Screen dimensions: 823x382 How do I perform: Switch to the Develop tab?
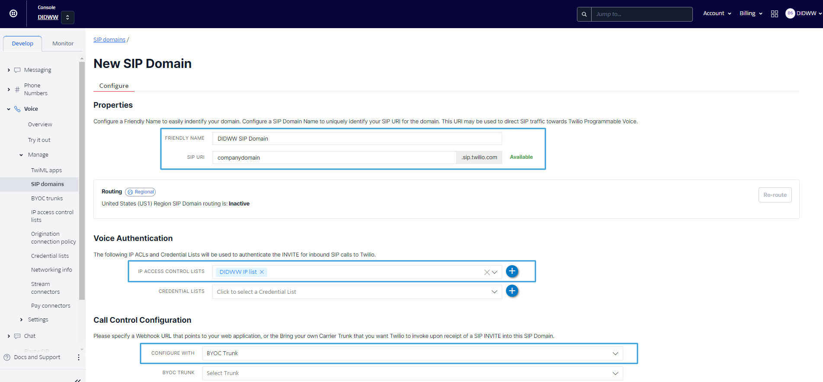coord(22,44)
